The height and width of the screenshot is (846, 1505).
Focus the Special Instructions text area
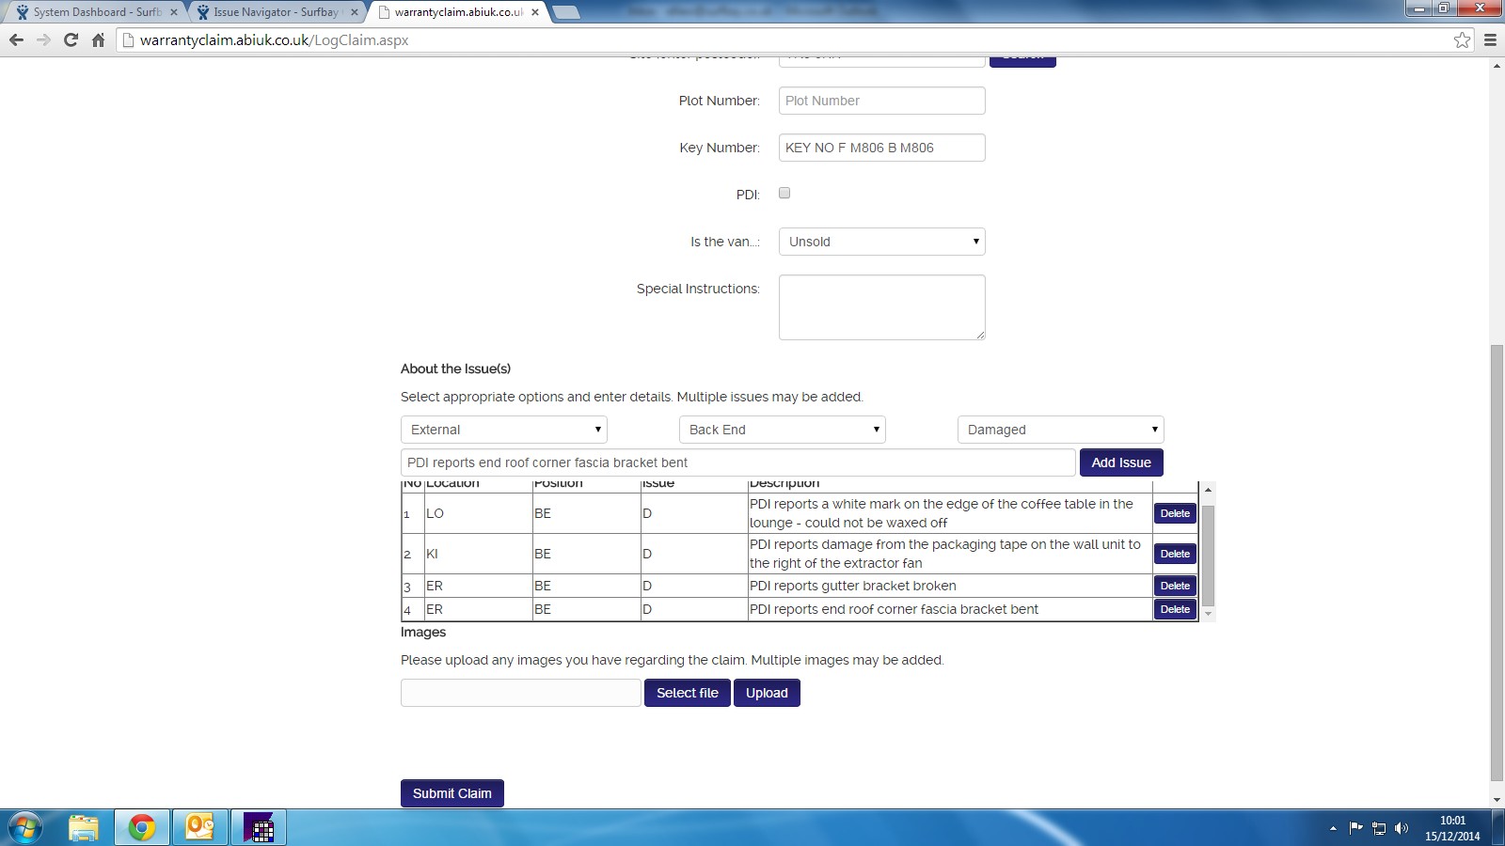882,307
